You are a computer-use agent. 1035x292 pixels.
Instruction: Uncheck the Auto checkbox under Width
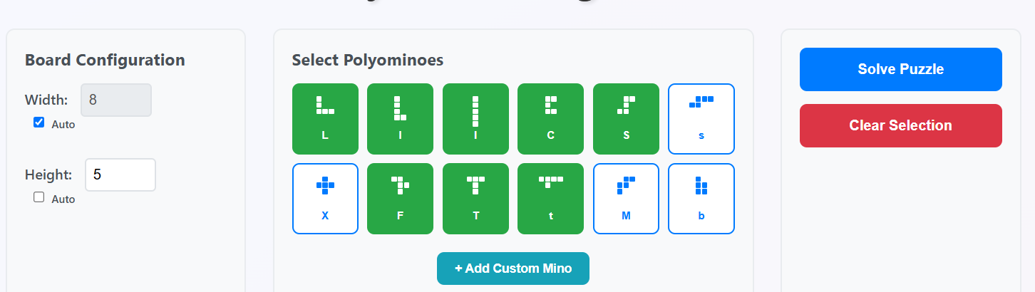coord(39,122)
